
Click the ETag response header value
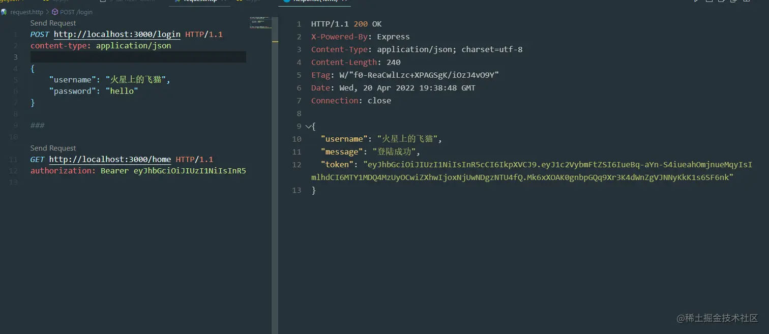coord(419,75)
